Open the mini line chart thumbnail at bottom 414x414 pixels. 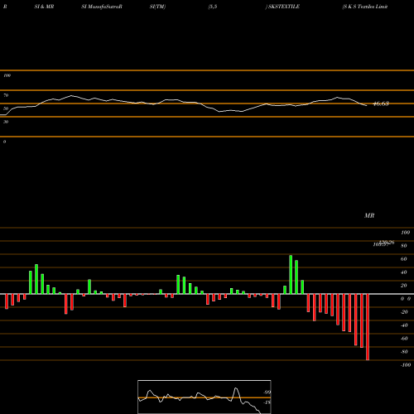(205, 397)
